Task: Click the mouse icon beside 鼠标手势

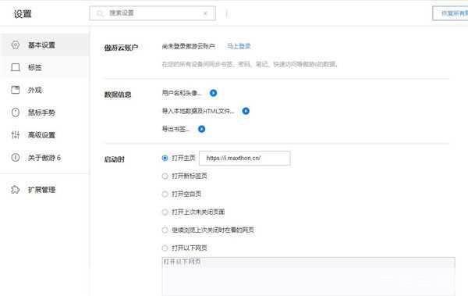Action: click(16, 112)
